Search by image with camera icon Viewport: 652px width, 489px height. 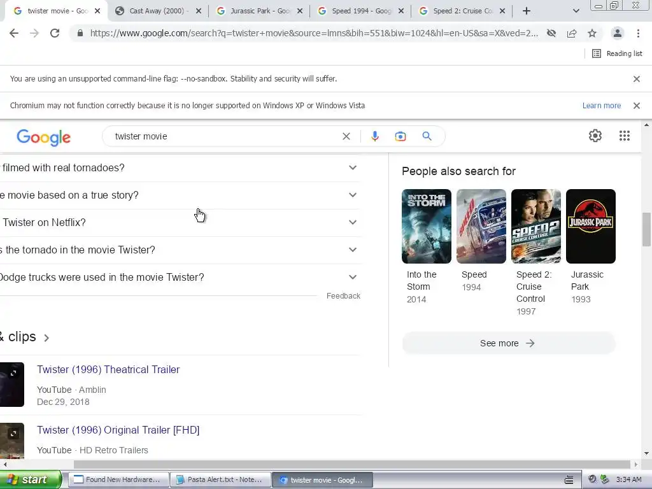[400, 136]
